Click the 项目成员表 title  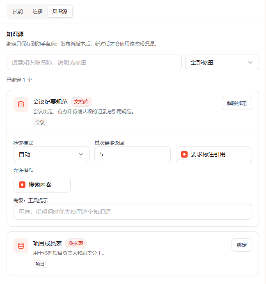tap(48, 243)
